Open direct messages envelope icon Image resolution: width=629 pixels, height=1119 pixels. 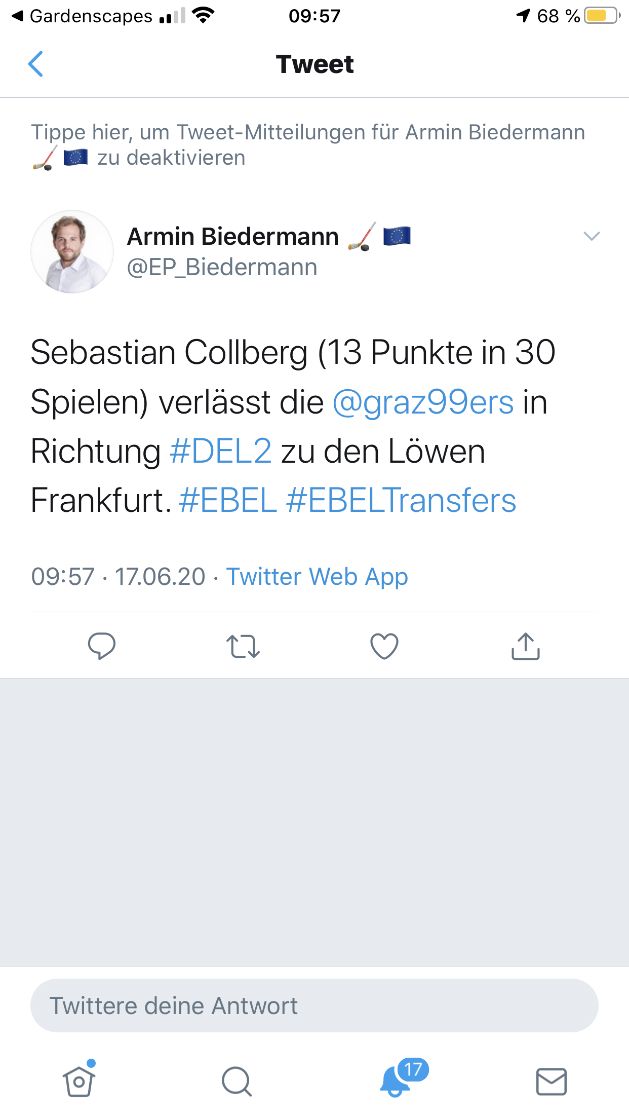(x=551, y=1081)
